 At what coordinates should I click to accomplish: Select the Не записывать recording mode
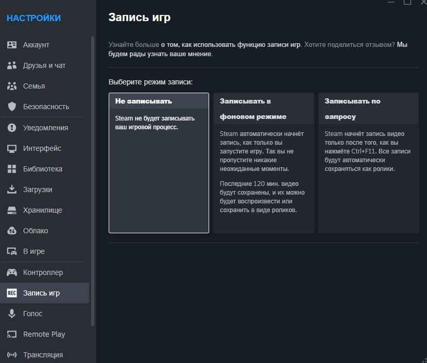[x=159, y=163]
